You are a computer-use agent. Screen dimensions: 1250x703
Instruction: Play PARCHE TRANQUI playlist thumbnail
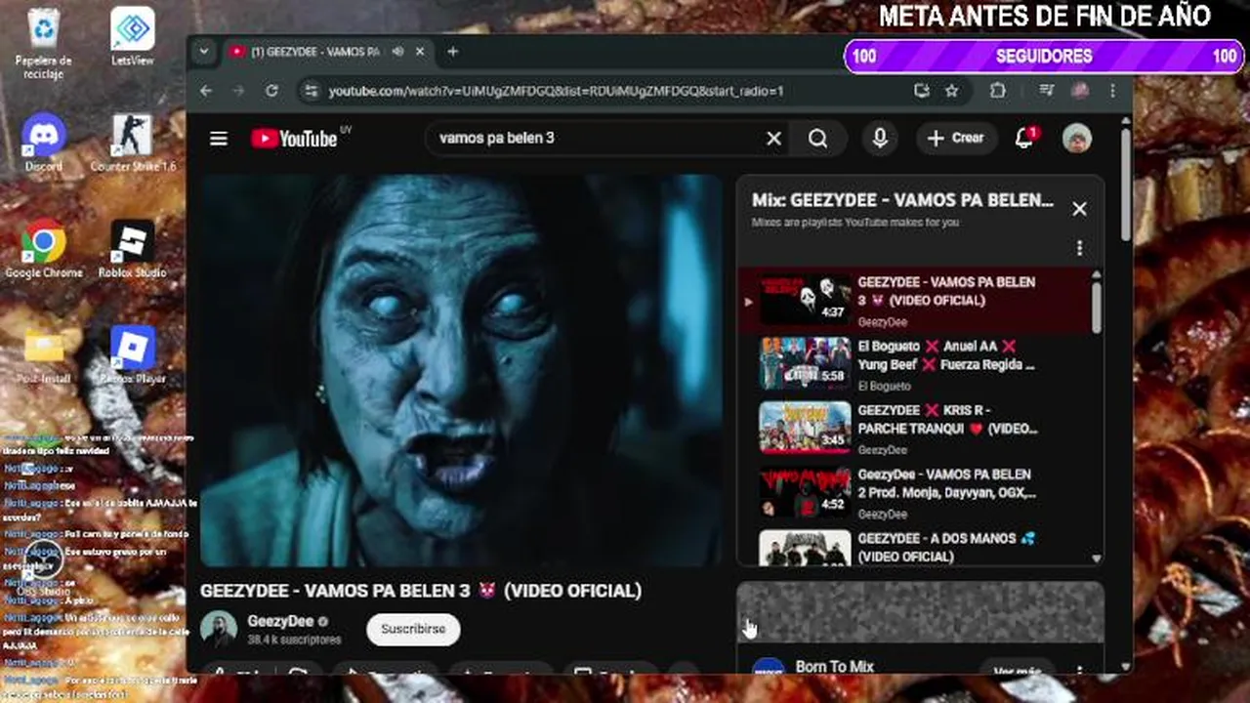coord(805,428)
